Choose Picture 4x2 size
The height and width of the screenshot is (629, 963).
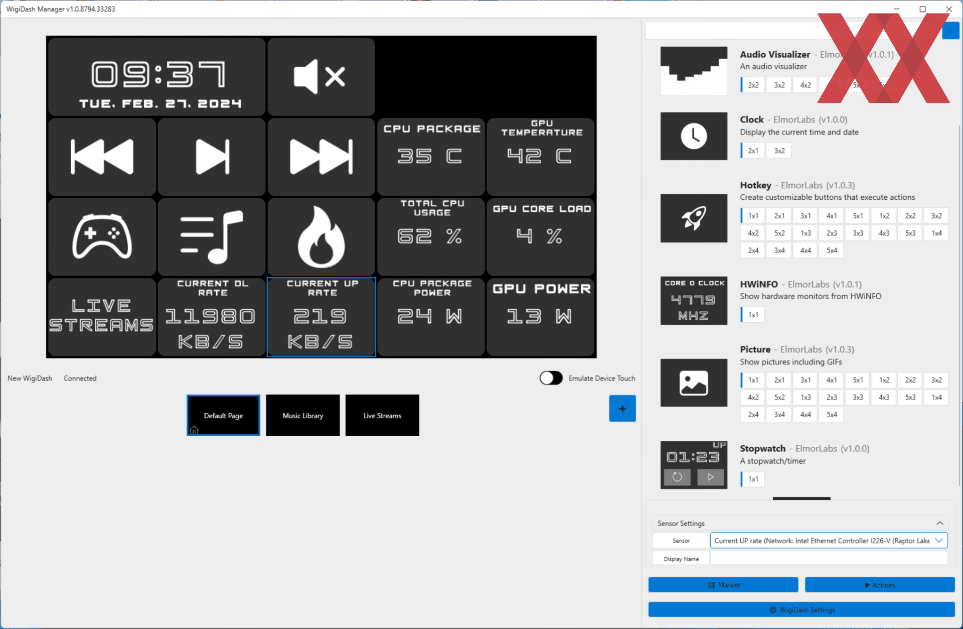753,397
